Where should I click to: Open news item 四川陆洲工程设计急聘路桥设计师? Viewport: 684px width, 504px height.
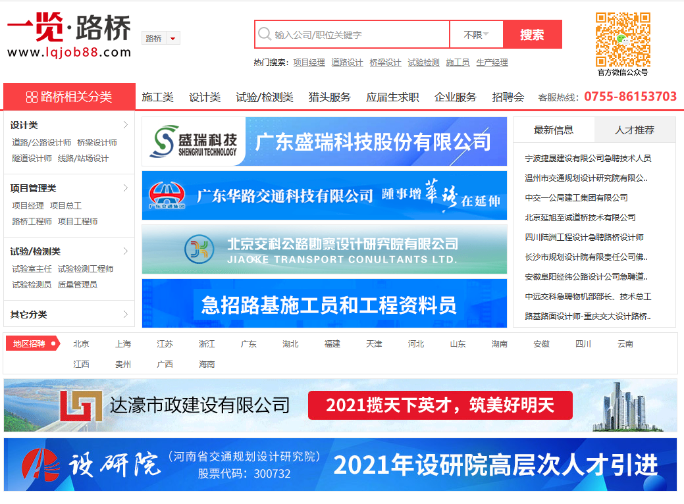(585, 237)
